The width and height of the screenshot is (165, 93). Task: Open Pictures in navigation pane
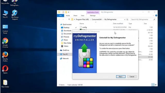tap(65, 37)
